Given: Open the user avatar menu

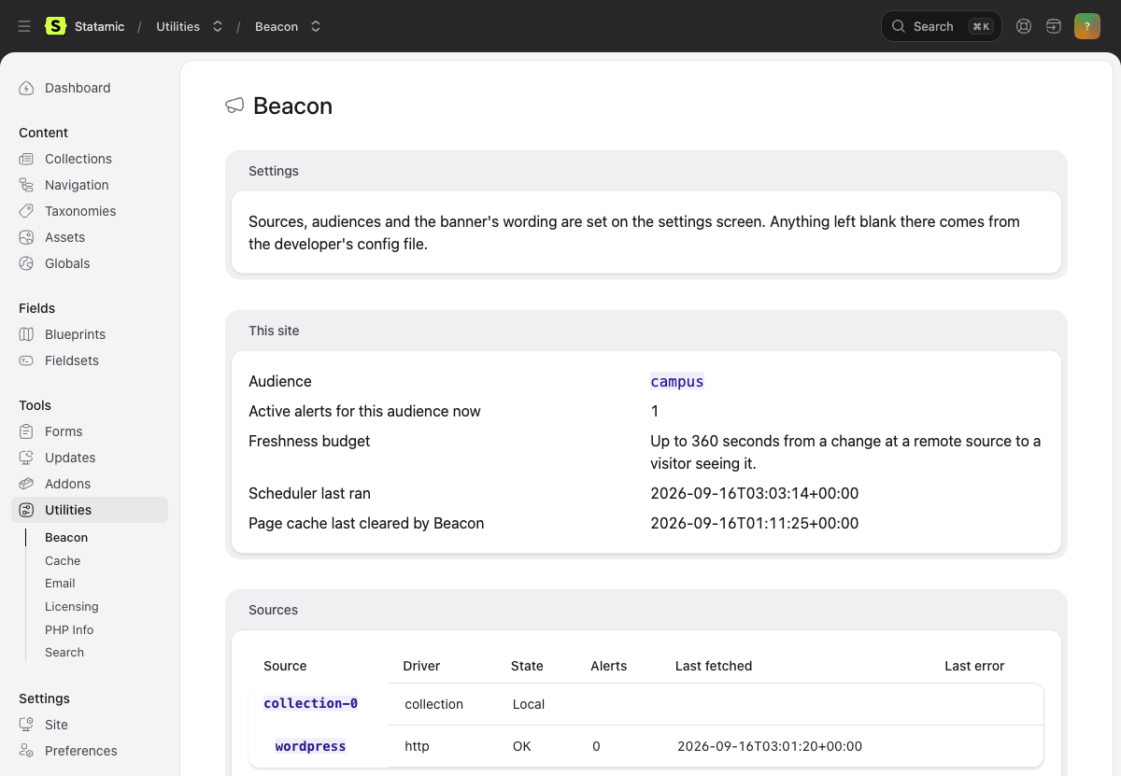Looking at the screenshot, I should pyautogui.click(x=1087, y=26).
